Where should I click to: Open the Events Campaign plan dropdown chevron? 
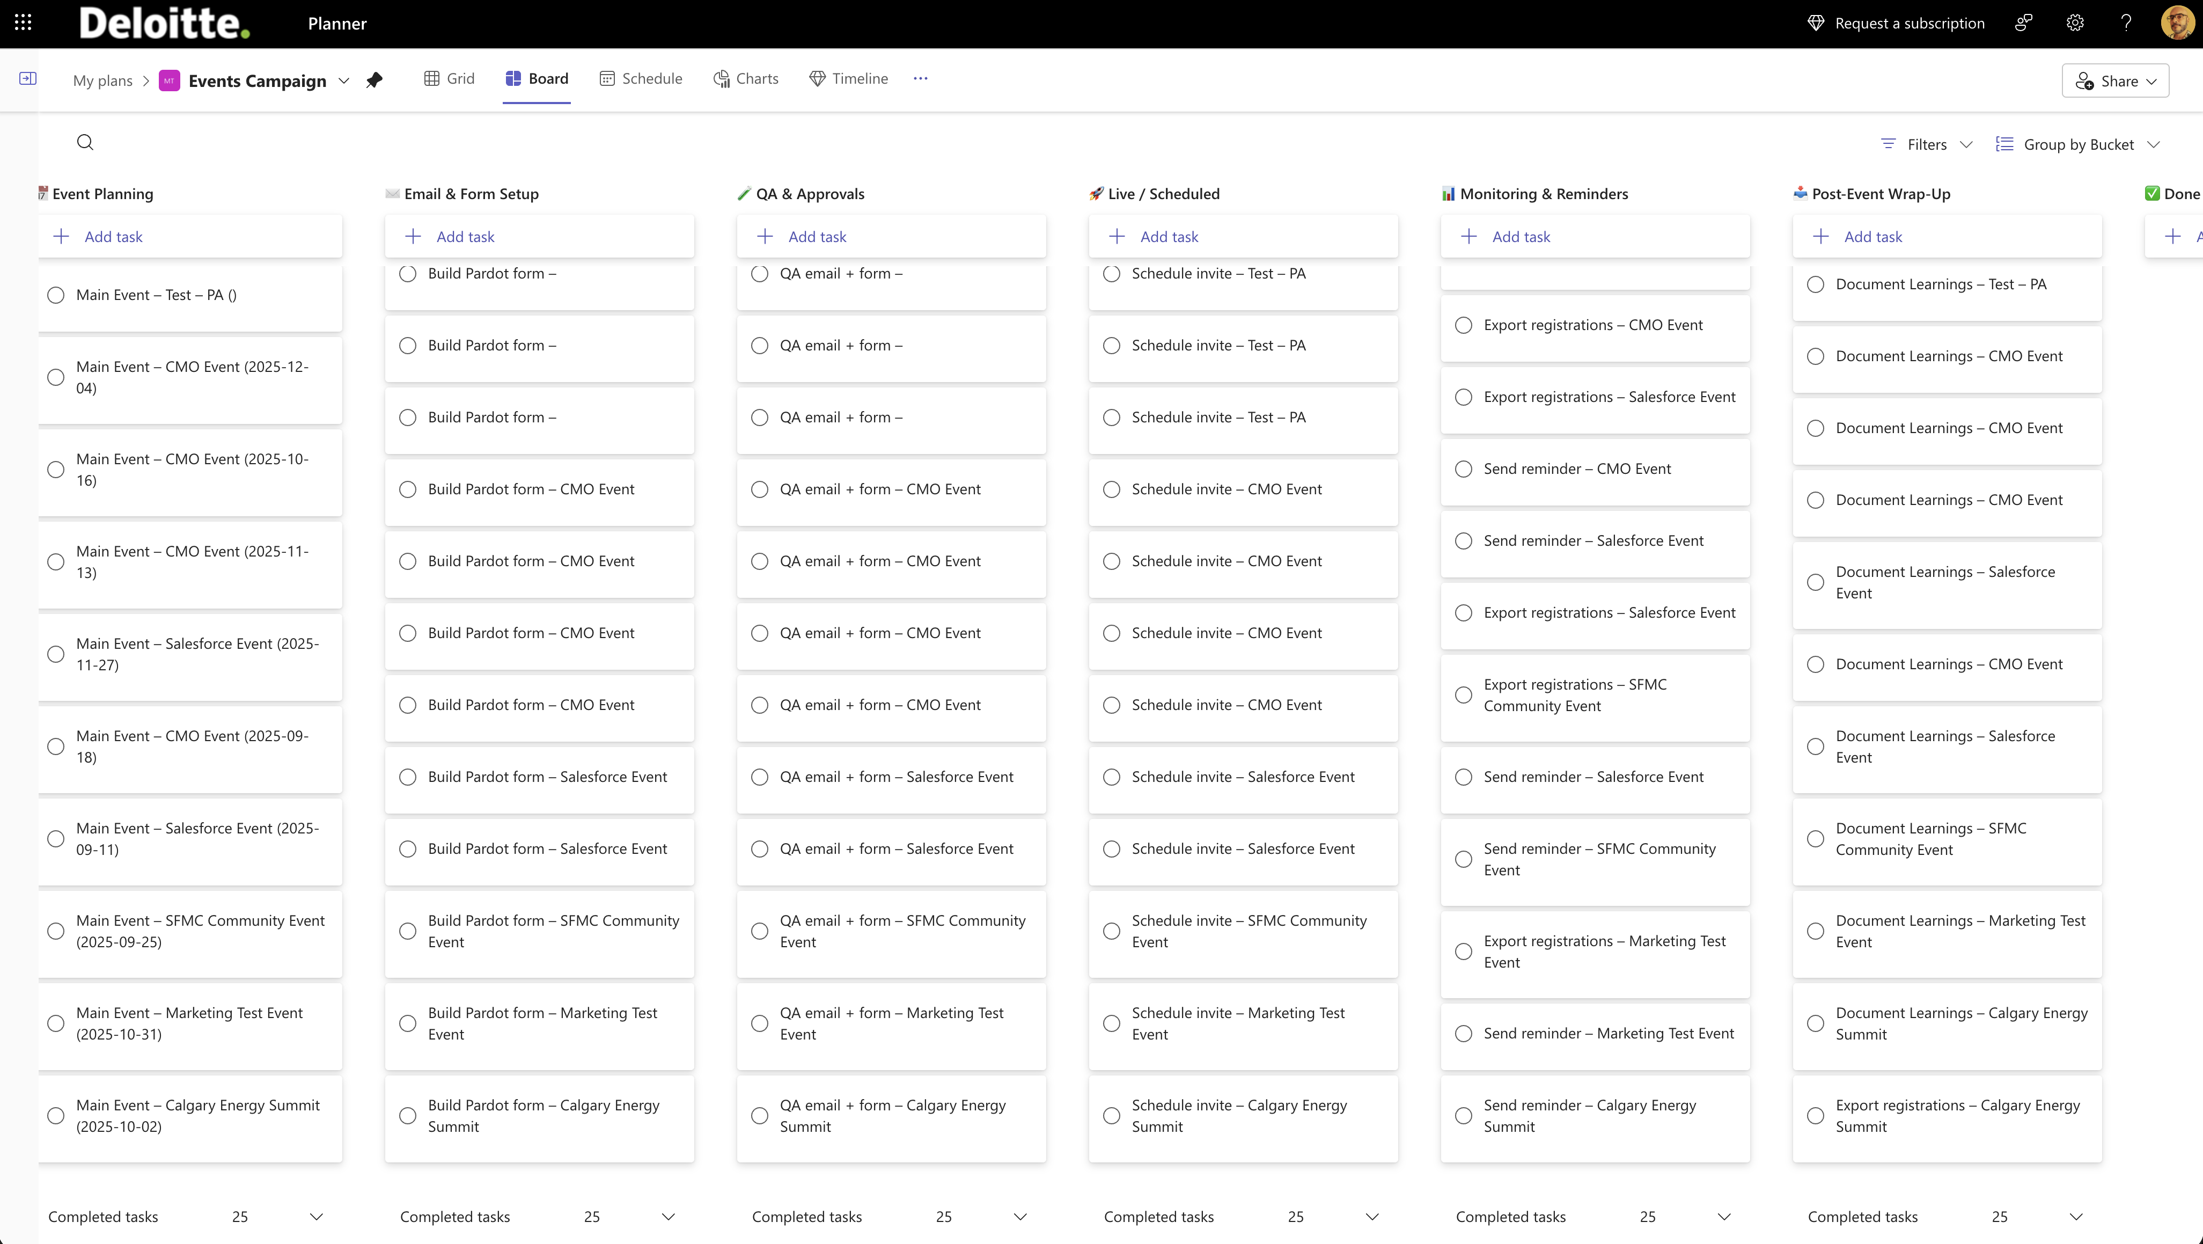click(x=344, y=81)
